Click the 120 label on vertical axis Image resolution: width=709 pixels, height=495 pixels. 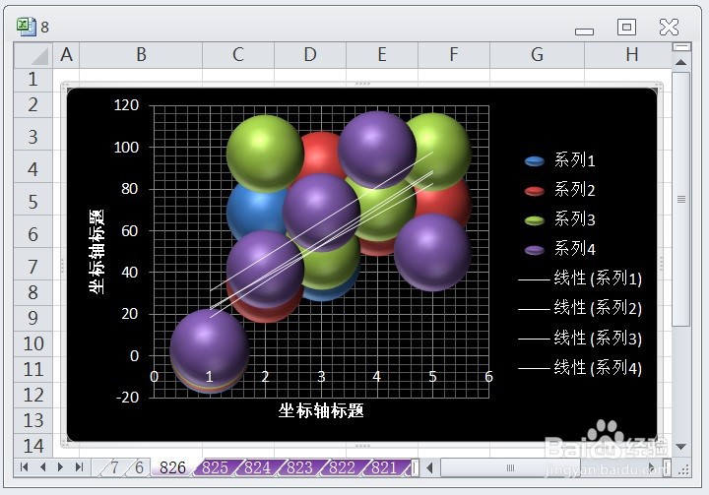126,105
